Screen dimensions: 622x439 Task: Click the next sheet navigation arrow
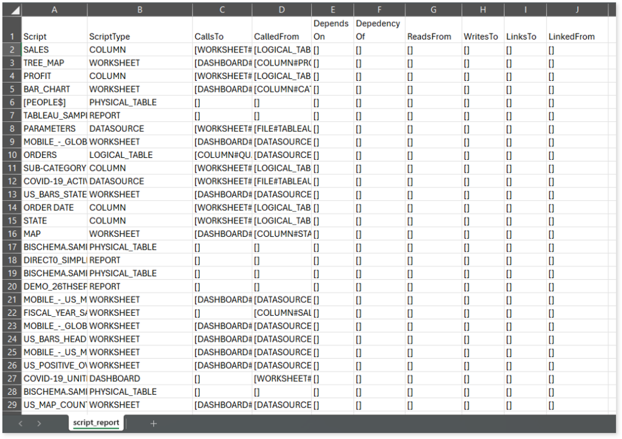click(39, 423)
